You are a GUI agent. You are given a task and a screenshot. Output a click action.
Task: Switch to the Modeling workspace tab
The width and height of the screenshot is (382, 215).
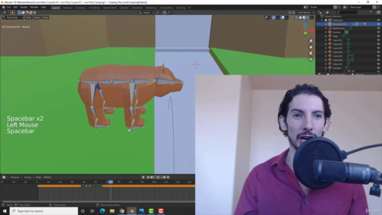point(67,8)
